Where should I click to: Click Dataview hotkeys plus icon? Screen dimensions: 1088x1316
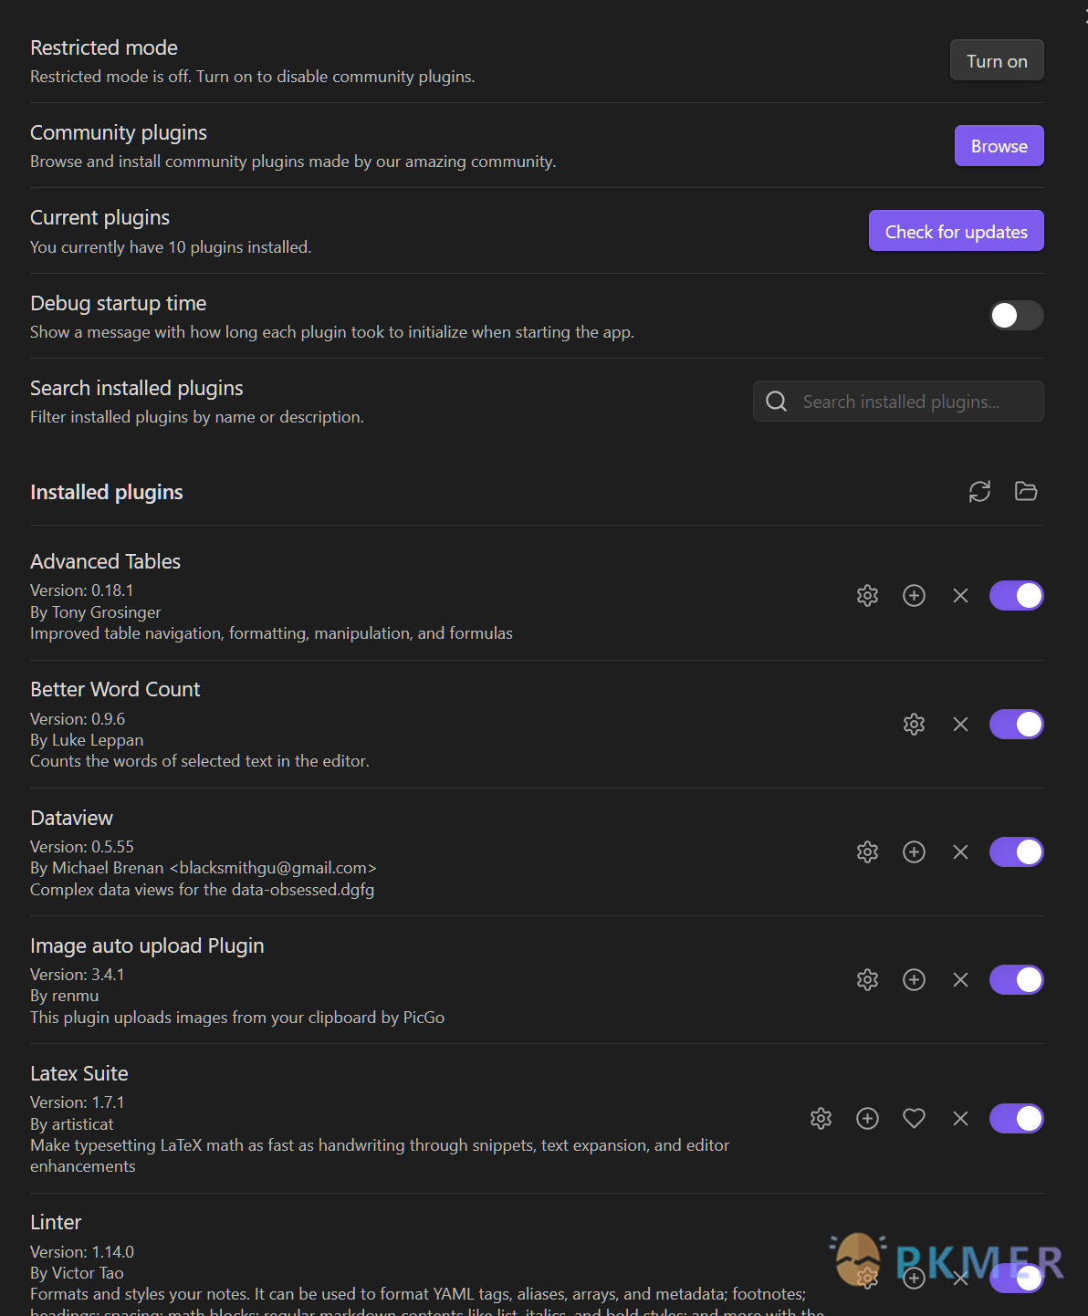coord(914,852)
